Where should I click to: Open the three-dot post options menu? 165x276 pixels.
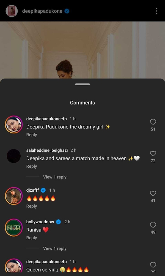tap(156, 11)
